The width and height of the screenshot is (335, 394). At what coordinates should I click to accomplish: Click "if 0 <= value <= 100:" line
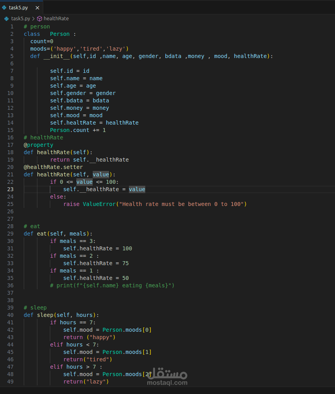pyautogui.click(x=84, y=182)
